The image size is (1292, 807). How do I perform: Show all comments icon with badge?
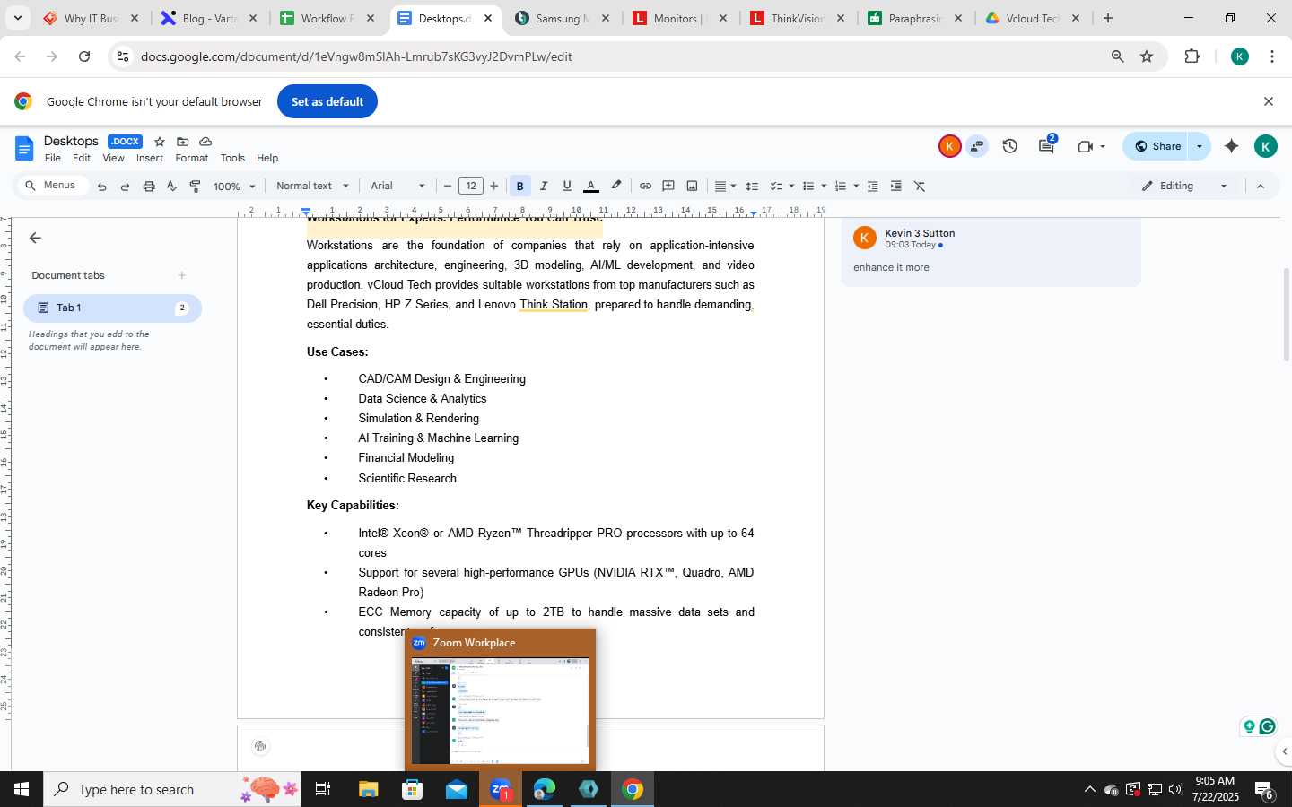pos(1046,146)
